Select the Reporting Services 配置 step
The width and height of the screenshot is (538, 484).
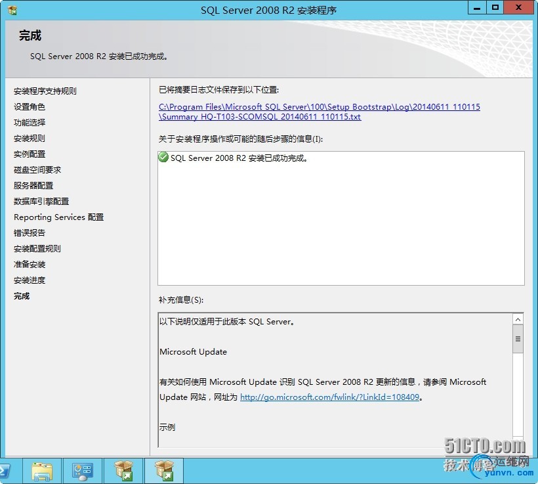(x=58, y=217)
